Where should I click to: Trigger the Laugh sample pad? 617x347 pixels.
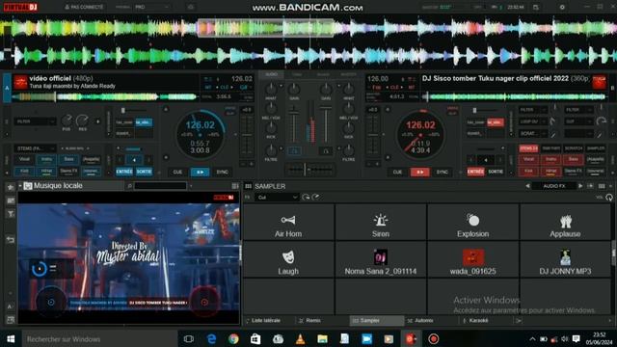click(x=288, y=259)
